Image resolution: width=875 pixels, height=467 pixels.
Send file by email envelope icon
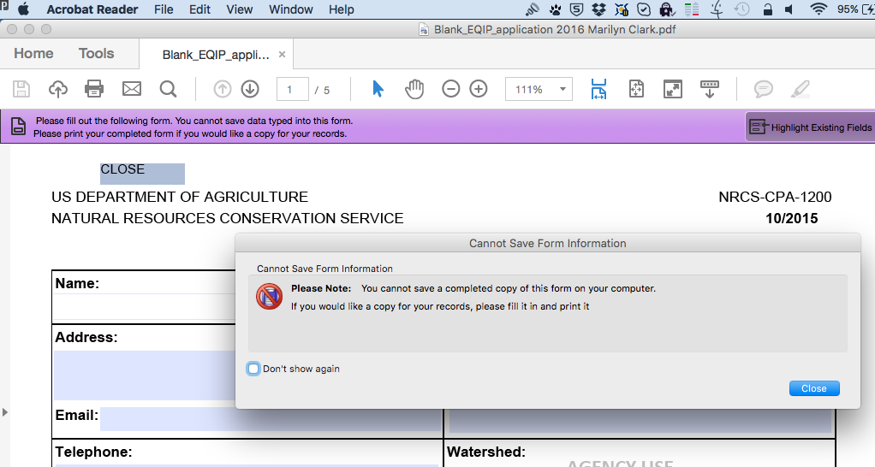click(x=132, y=89)
